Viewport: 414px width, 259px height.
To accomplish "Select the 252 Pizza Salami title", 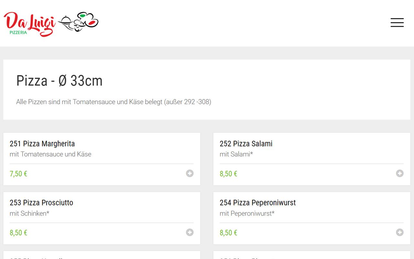I will click(246, 144).
